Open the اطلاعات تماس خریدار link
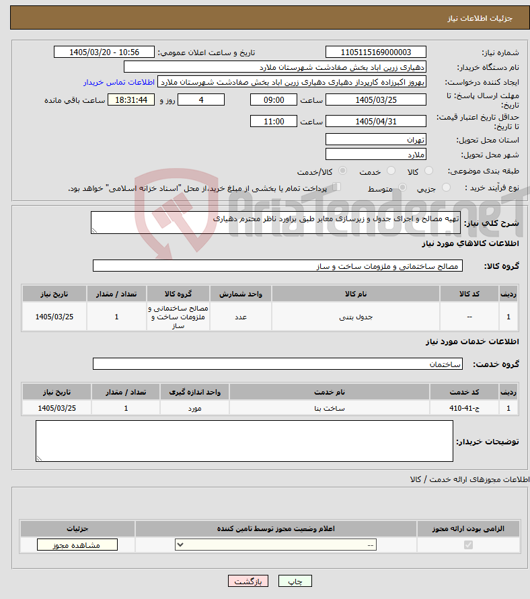 119,83
